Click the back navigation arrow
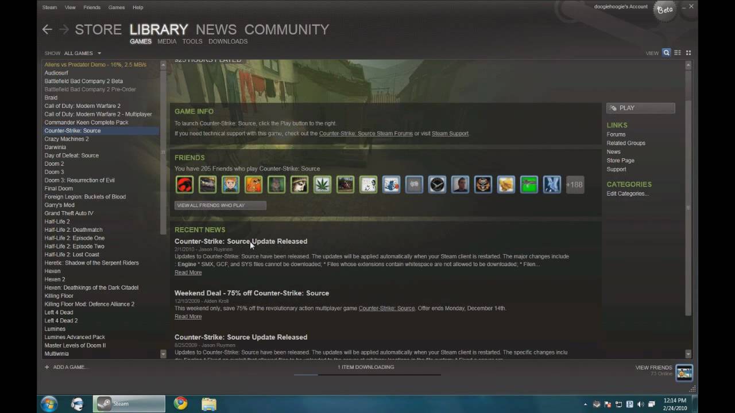The image size is (735, 413). [x=47, y=29]
